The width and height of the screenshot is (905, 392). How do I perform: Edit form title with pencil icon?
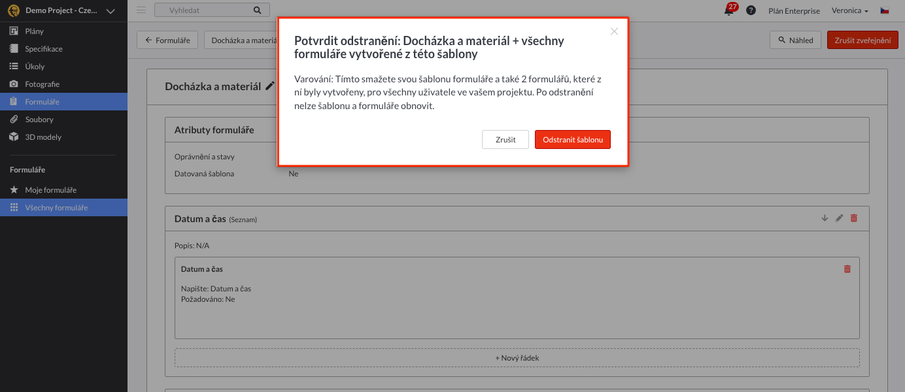[270, 86]
